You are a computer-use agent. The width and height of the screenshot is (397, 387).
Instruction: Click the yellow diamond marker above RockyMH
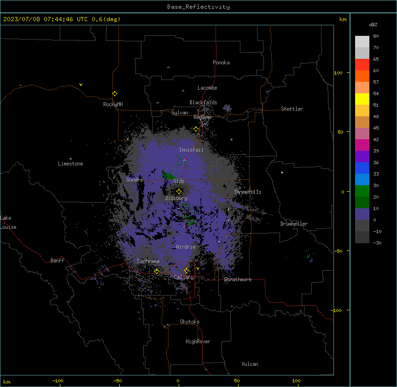(115, 93)
